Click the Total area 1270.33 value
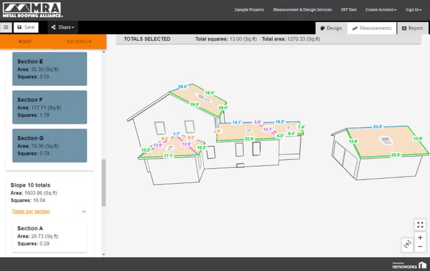Viewport: 430px width, 271px height. pos(304,39)
